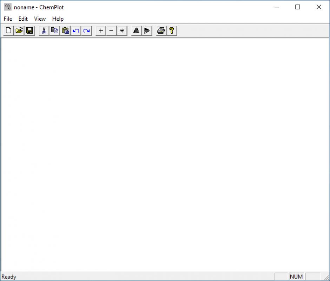Zoom out with the minus button
The height and width of the screenshot is (281, 330).
click(111, 31)
